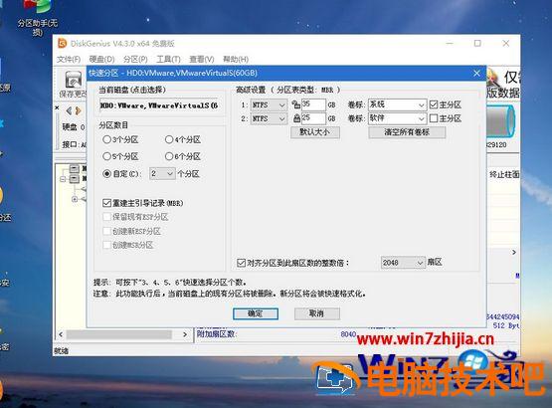Open the 查看(V) menu
552x408 pixels.
[202, 59]
